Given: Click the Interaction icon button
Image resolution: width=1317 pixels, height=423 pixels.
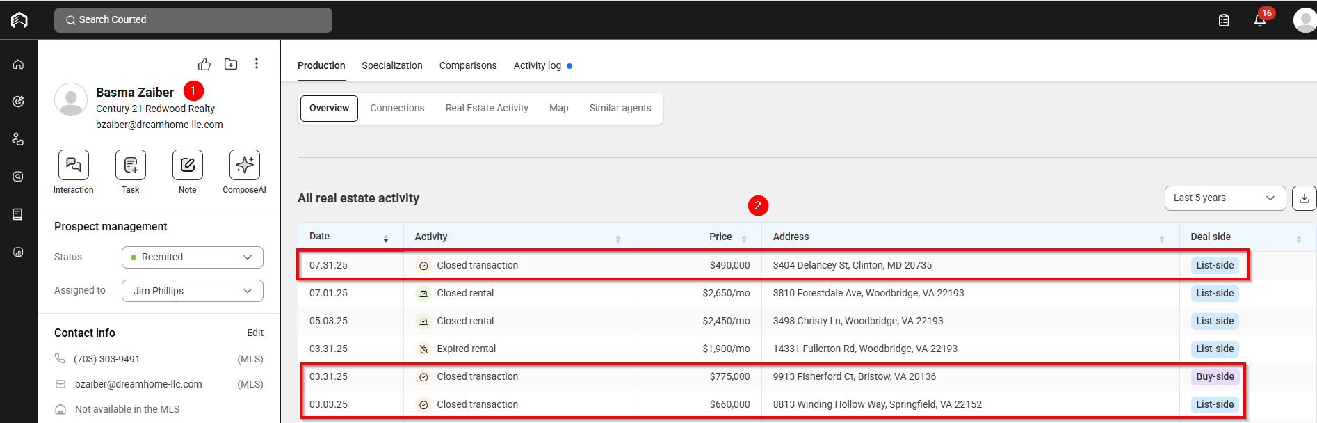Looking at the screenshot, I should click(x=74, y=165).
